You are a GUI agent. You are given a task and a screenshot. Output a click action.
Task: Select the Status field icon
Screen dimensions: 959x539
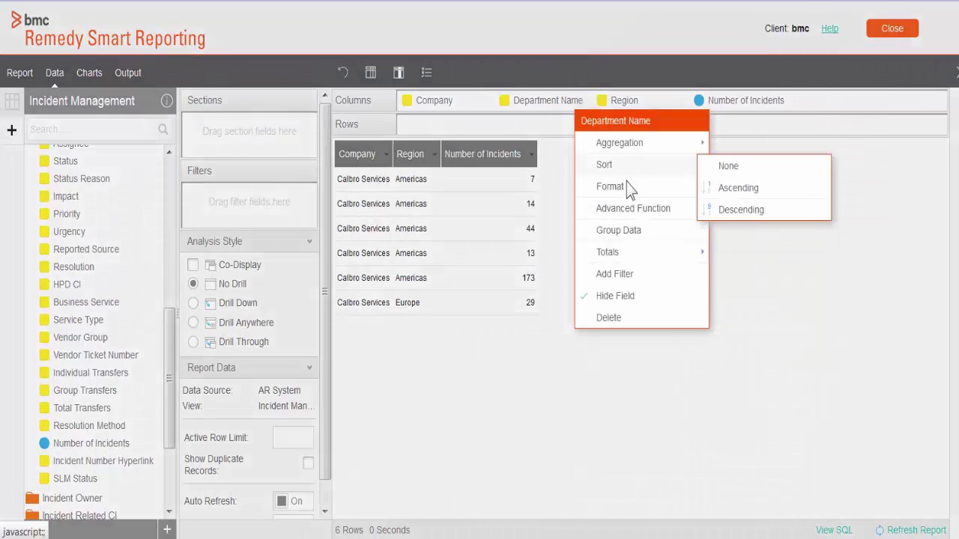(44, 161)
